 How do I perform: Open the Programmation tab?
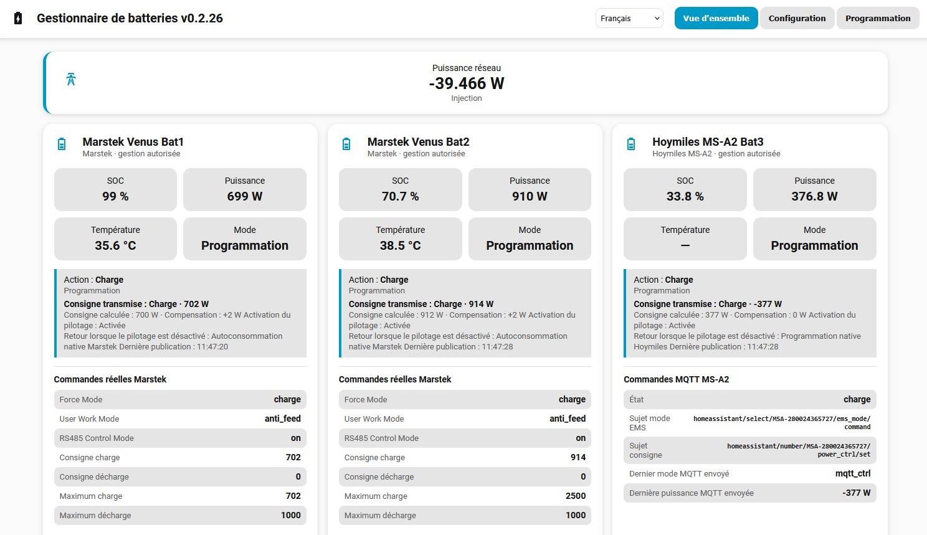click(878, 18)
